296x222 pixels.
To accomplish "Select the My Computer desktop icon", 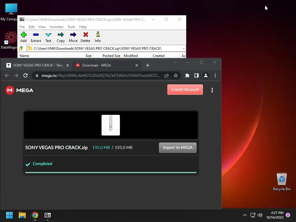I will click(x=9, y=12).
